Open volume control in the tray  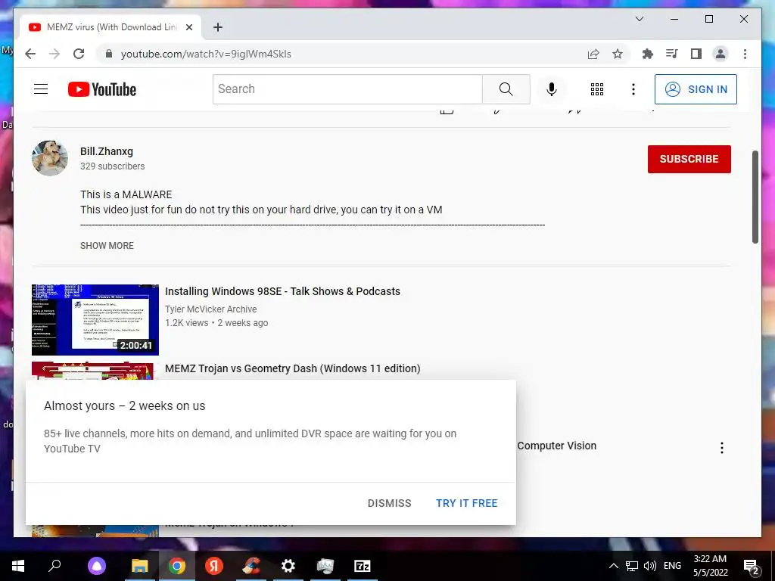(650, 566)
